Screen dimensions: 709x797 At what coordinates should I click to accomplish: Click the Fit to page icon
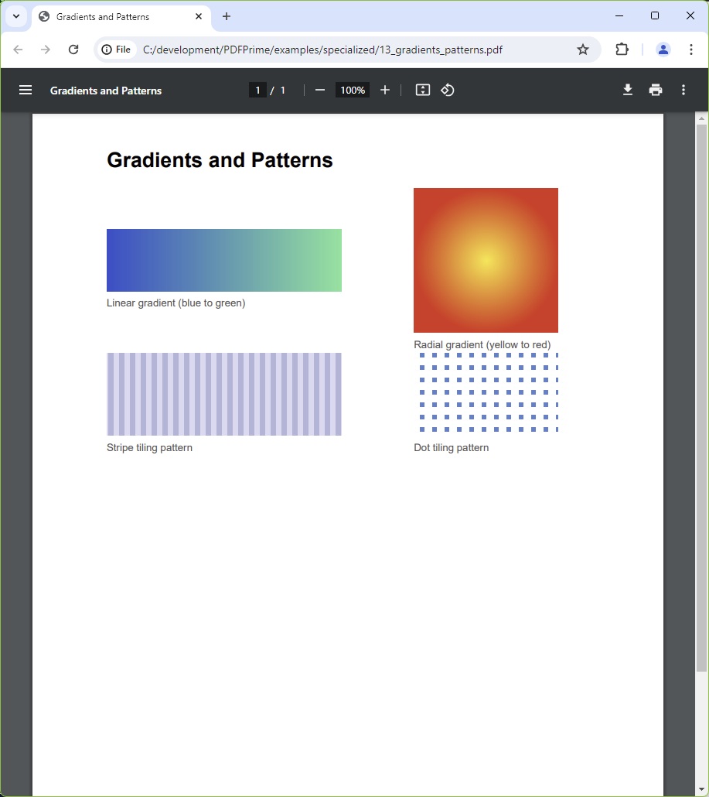tap(422, 90)
